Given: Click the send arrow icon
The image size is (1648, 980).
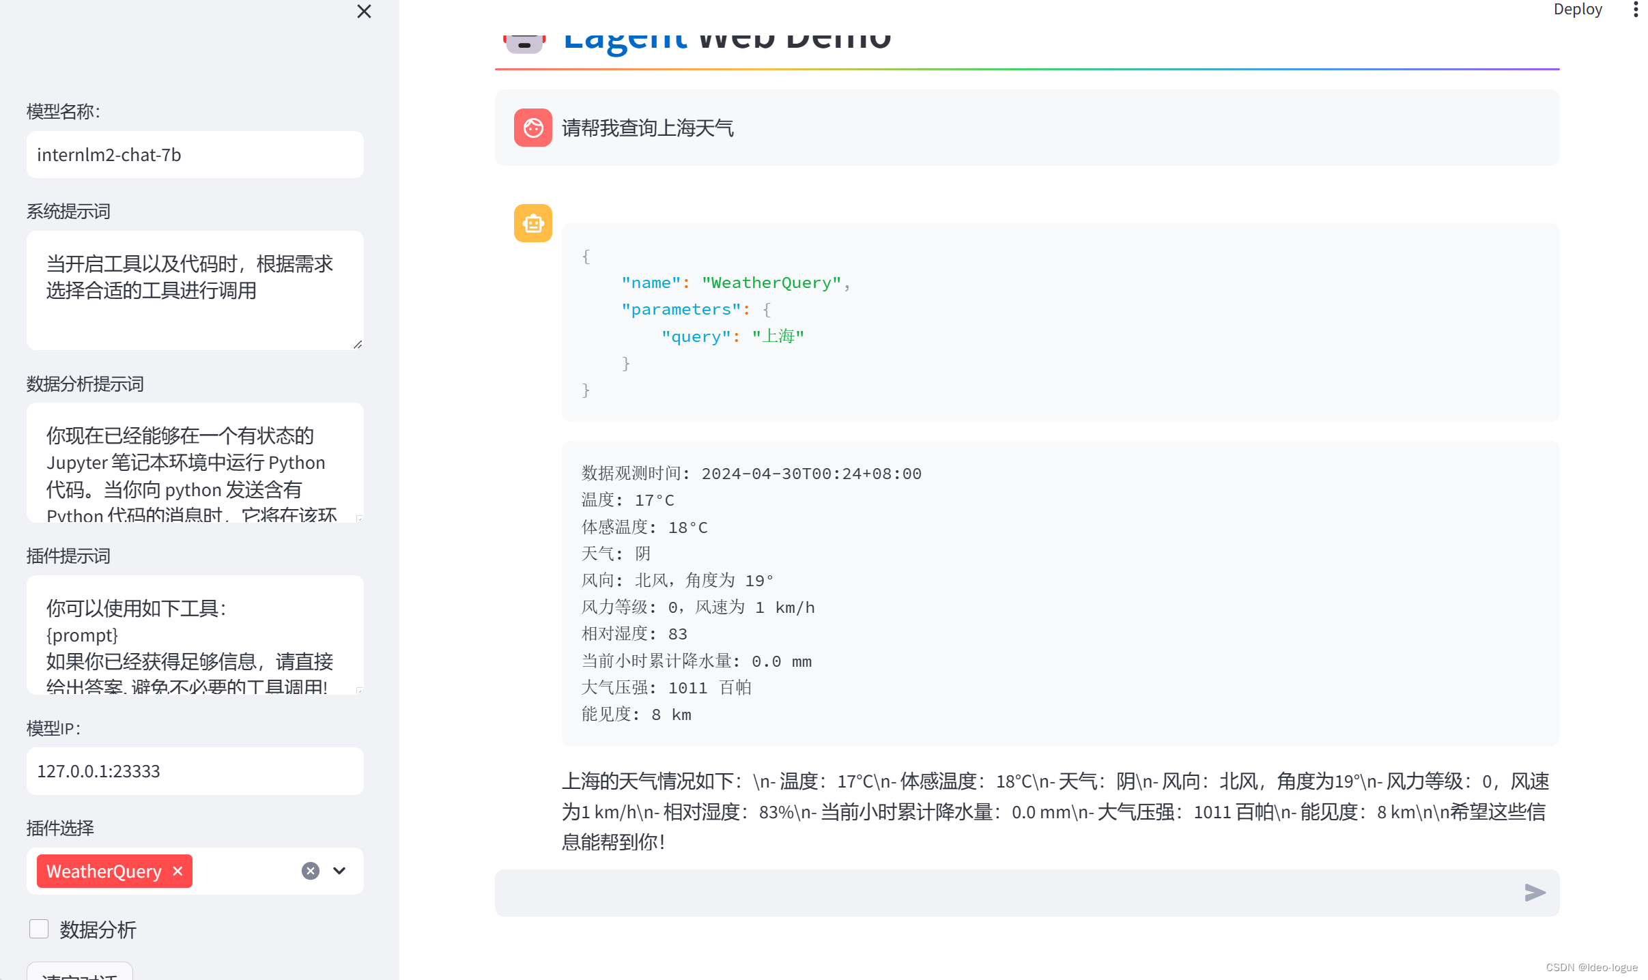Looking at the screenshot, I should 1535,893.
